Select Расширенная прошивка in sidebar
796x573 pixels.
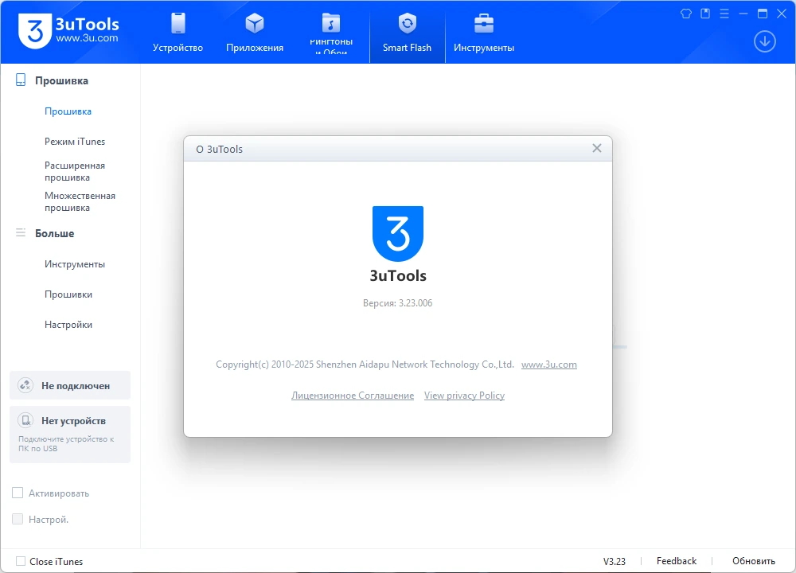(x=75, y=172)
